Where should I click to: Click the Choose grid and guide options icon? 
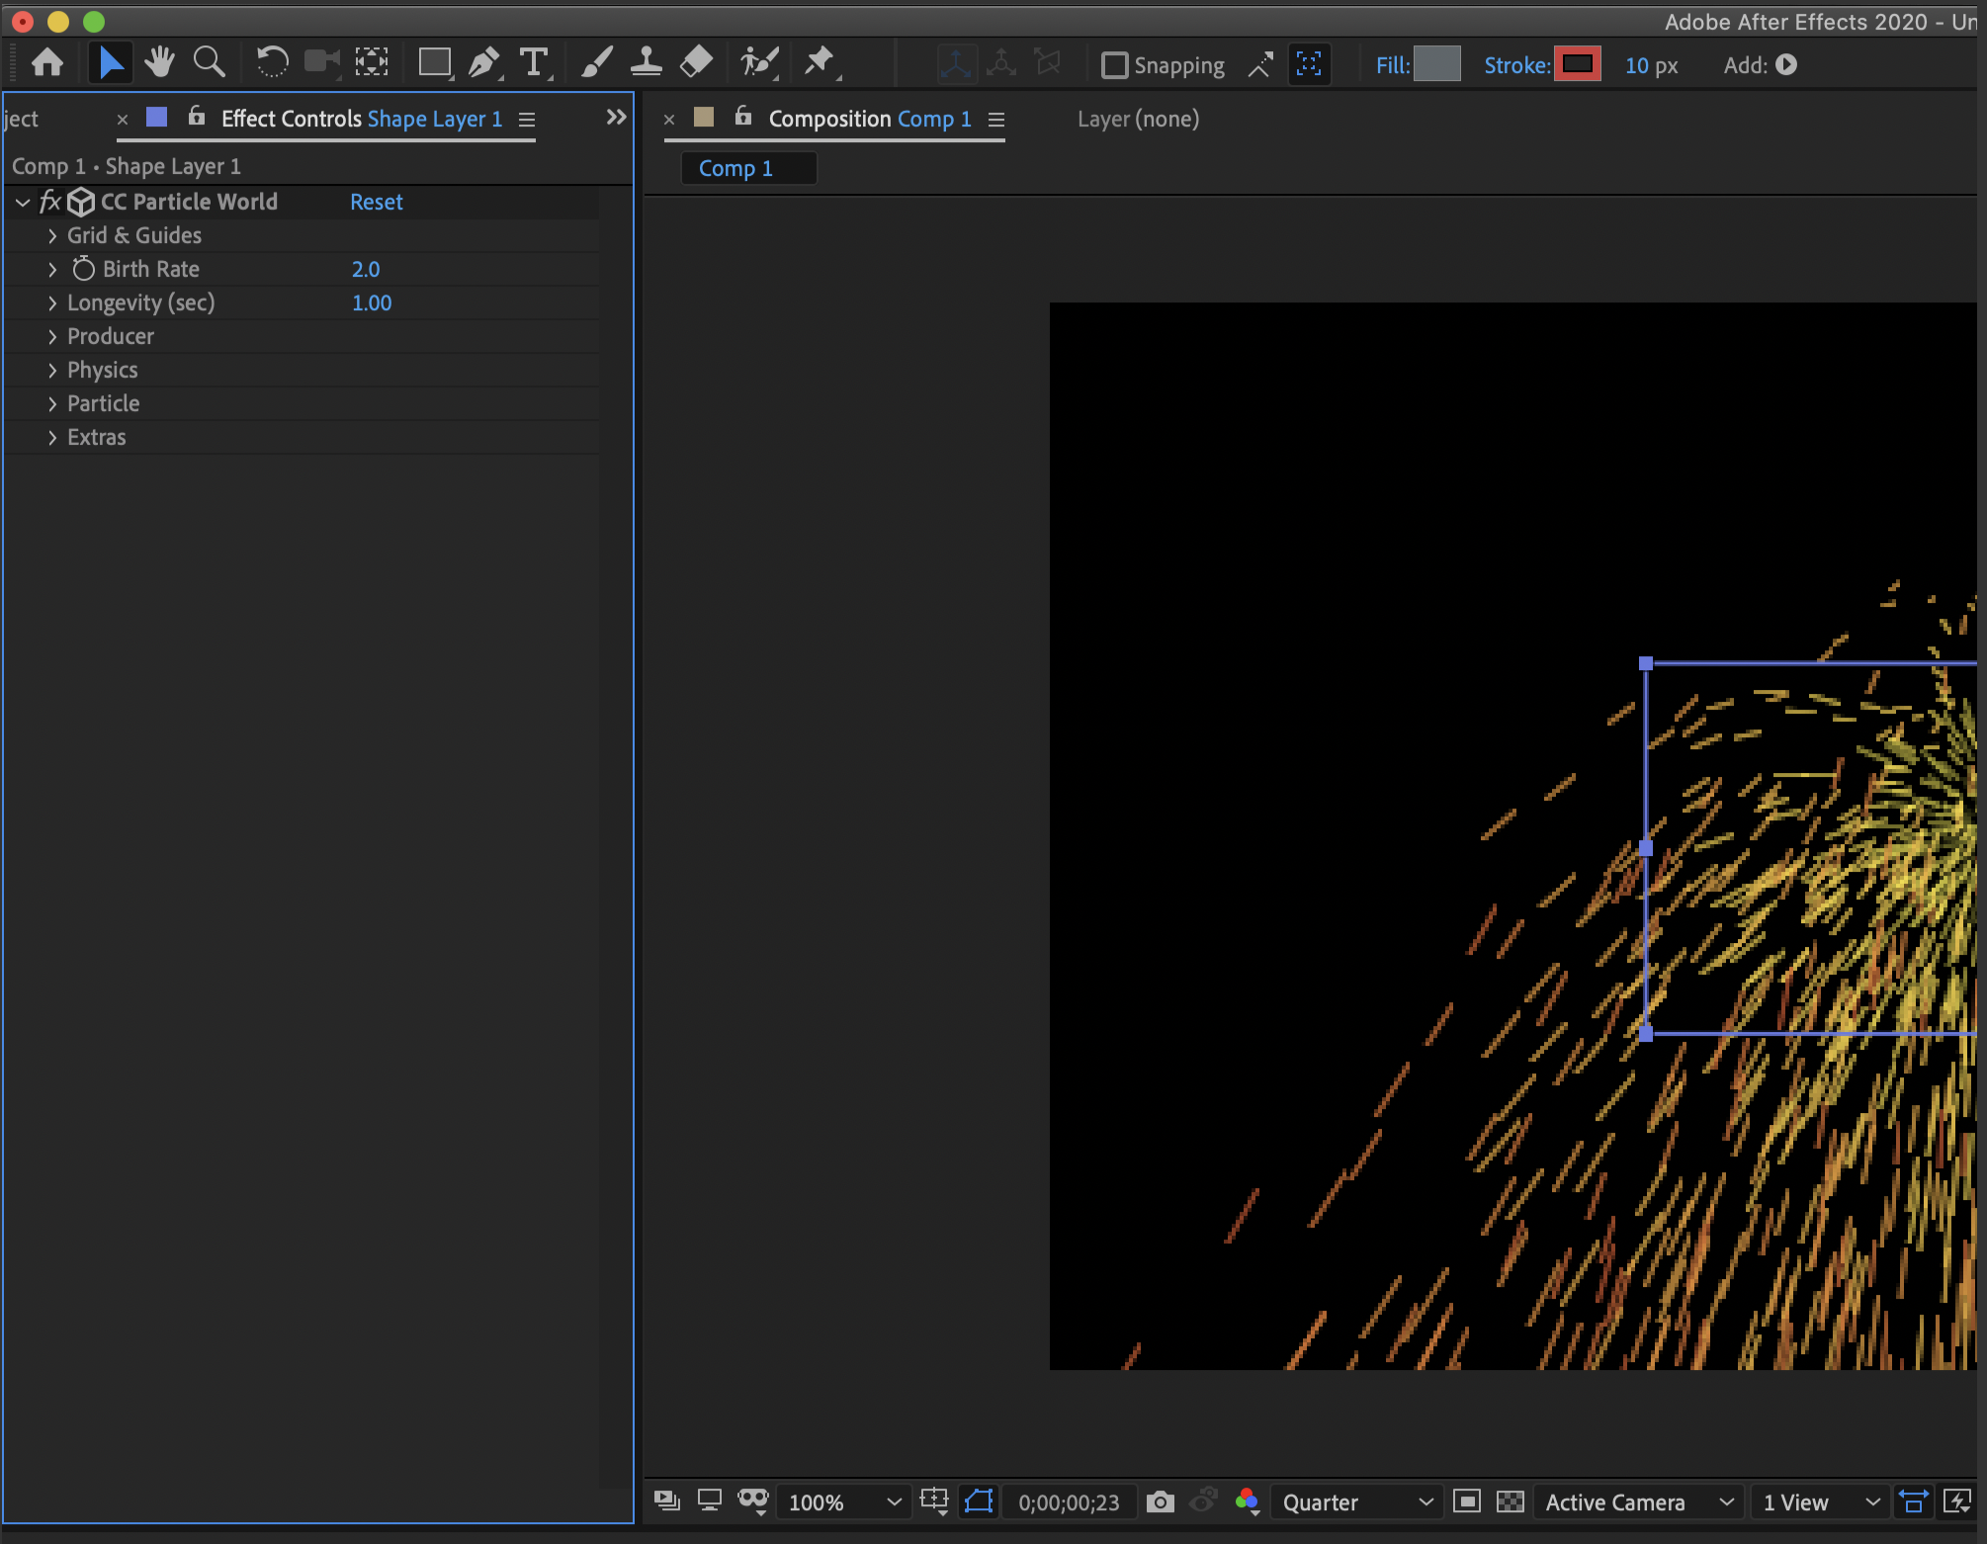coord(934,1501)
